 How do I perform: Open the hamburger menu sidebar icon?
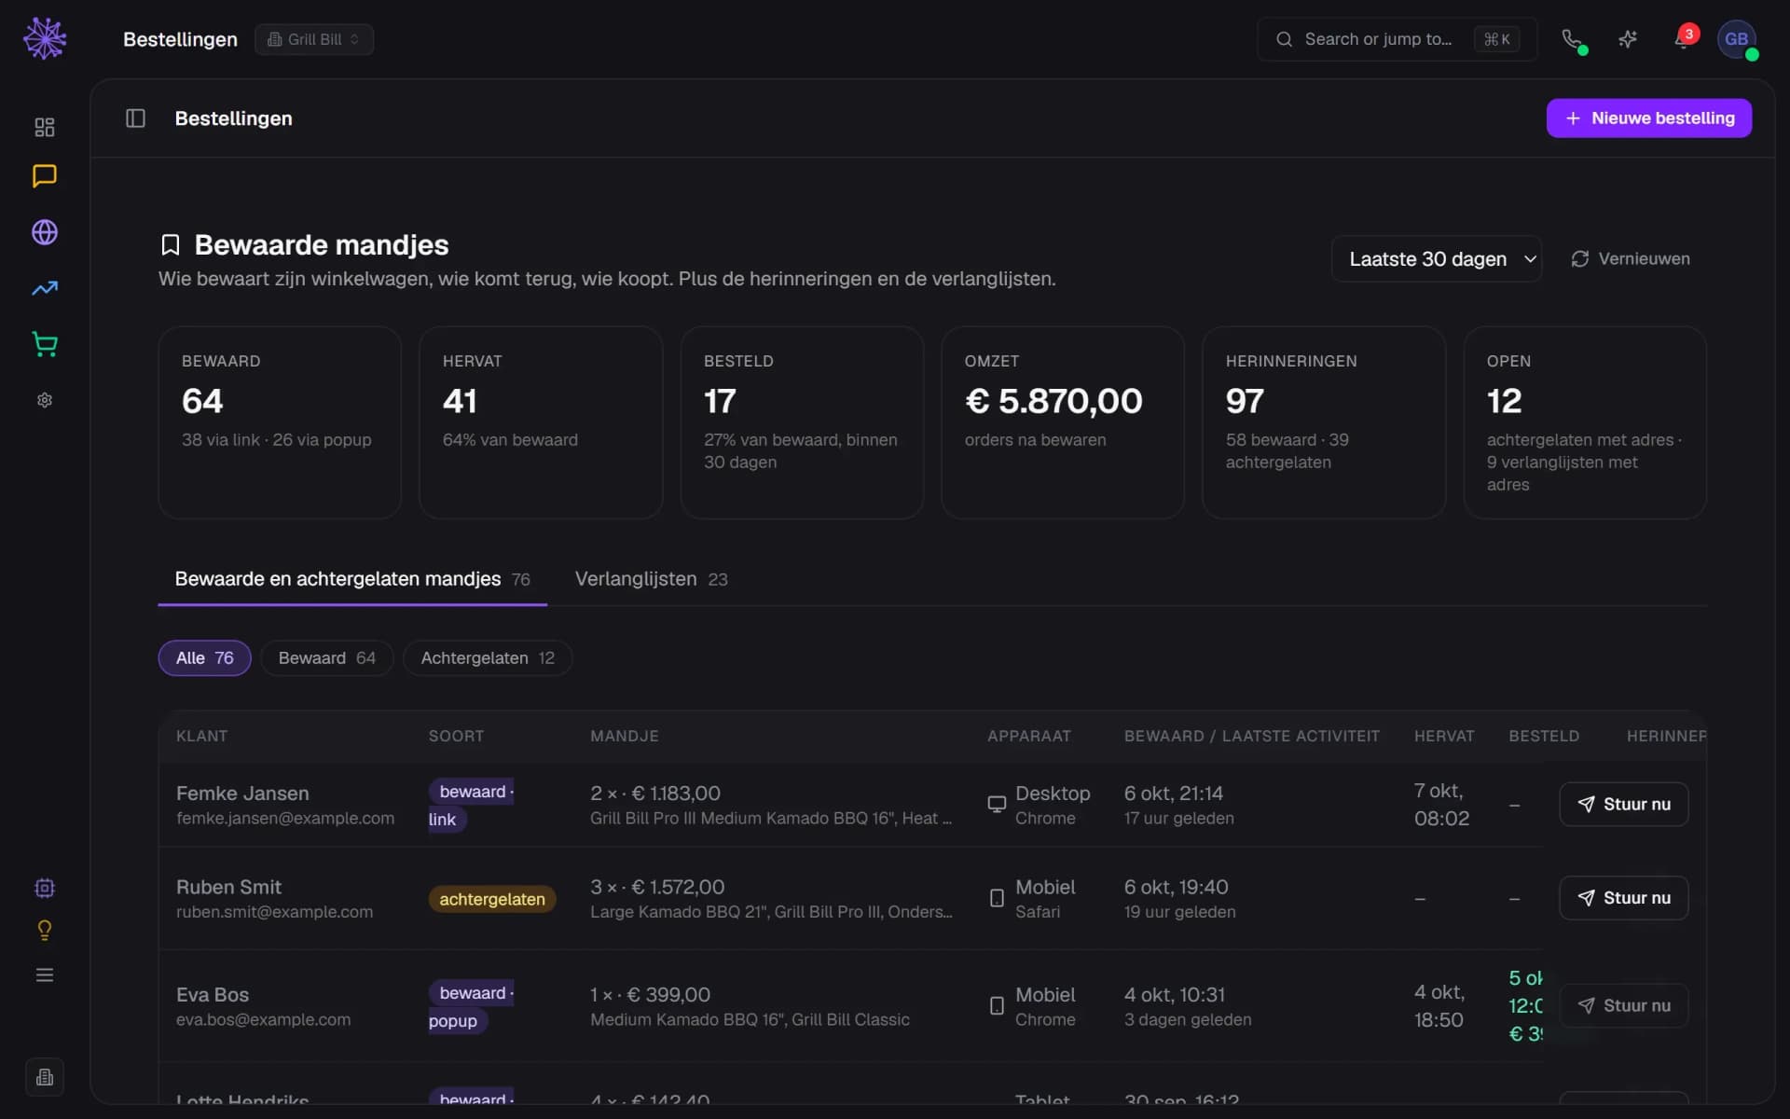coord(45,975)
